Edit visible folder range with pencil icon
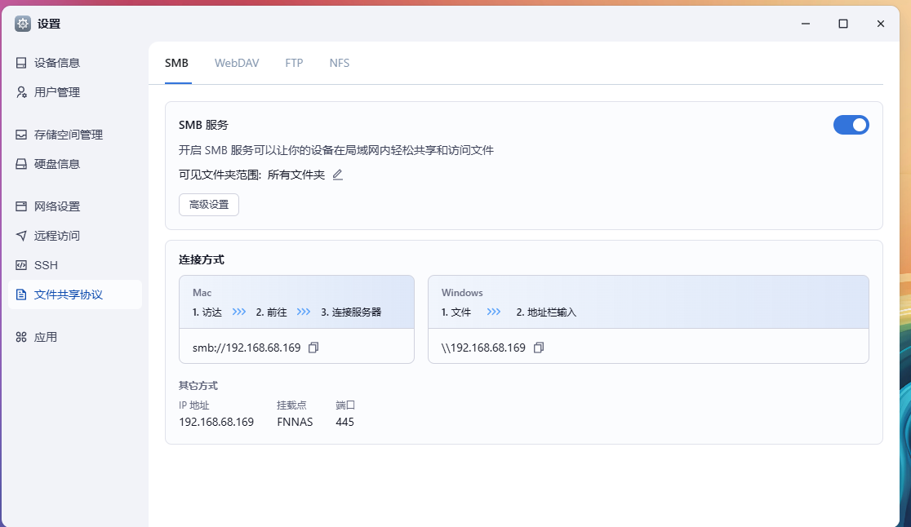 tap(338, 175)
